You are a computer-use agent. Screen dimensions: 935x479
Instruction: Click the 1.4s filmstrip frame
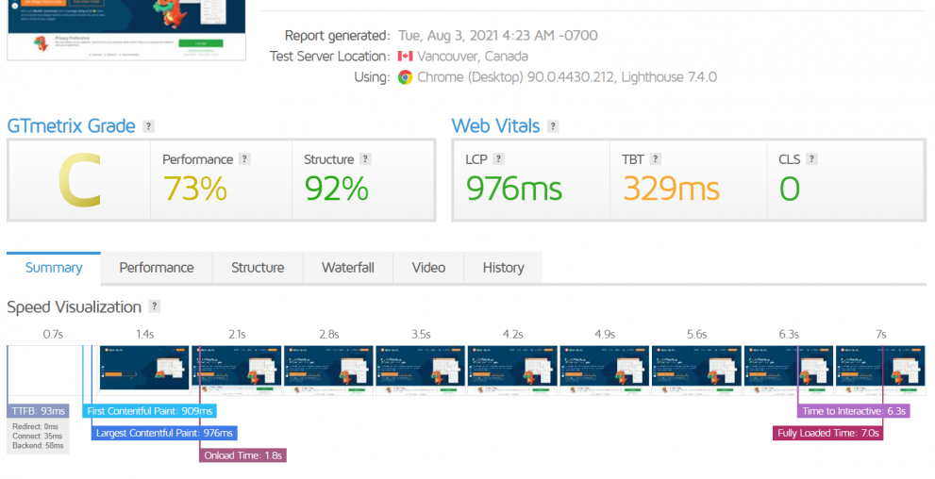tap(144, 366)
